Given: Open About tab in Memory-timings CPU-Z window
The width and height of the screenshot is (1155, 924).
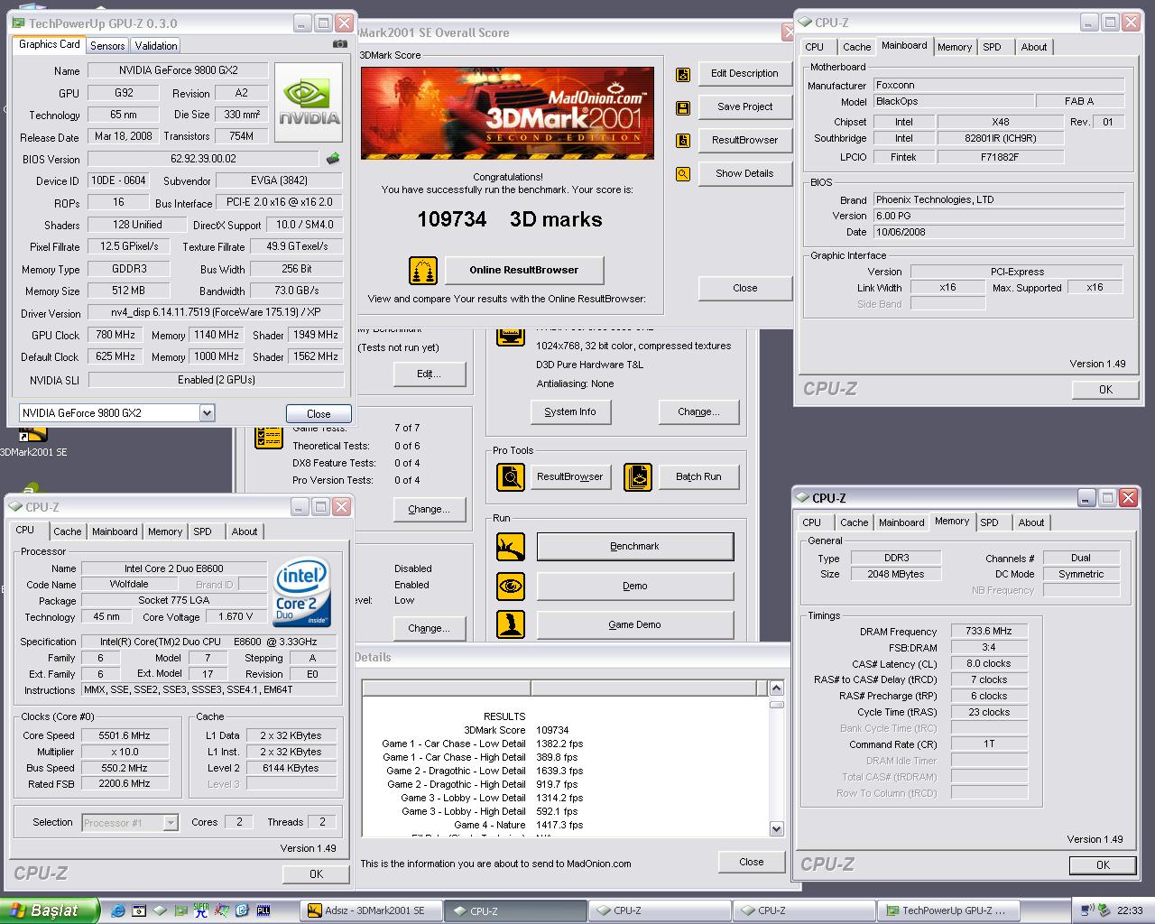Looking at the screenshot, I should click(1031, 522).
